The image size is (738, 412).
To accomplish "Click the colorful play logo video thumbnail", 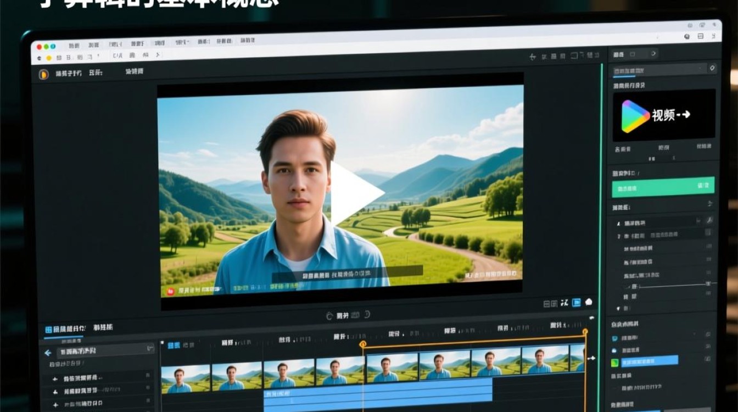I will click(664, 115).
